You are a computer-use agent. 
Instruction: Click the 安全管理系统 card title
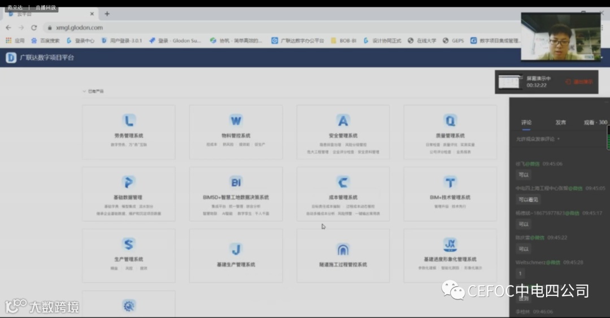pos(343,136)
